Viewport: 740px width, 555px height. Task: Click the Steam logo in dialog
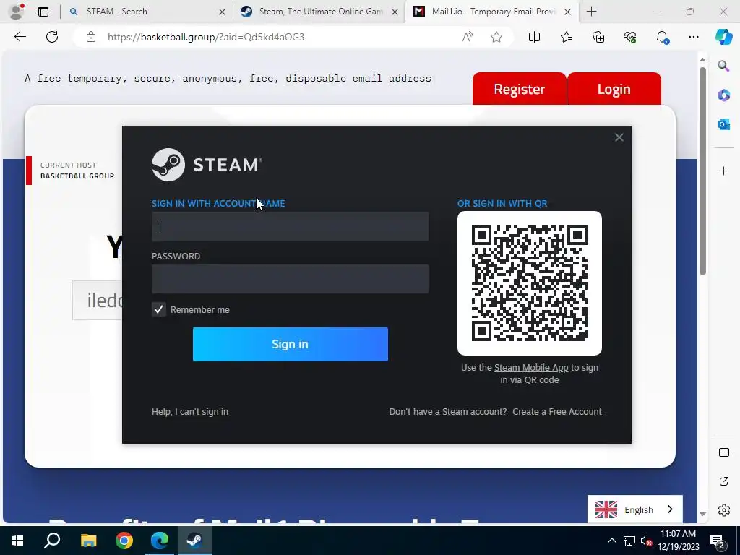click(207, 165)
